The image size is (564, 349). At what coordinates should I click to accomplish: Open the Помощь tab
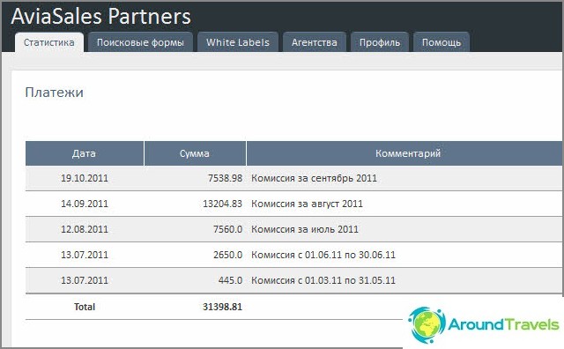pos(442,42)
